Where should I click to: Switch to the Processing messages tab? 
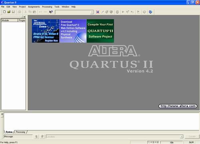(x=20, y=132)
